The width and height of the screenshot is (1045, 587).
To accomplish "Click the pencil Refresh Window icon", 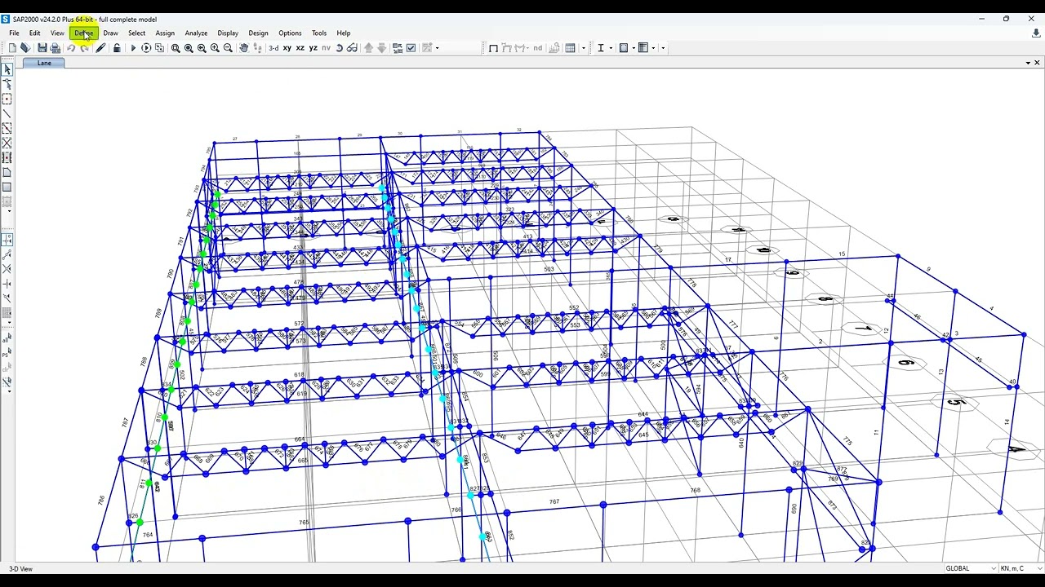I will pyautogui.click(x=100, y=48).
